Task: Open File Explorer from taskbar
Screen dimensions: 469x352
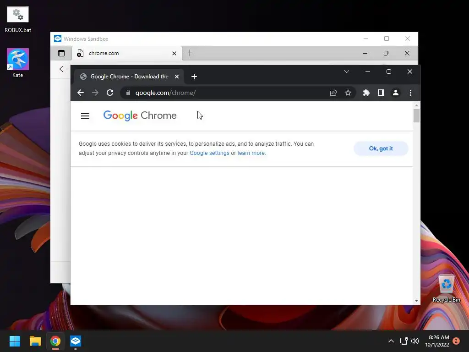Action: tap(35, 341)
